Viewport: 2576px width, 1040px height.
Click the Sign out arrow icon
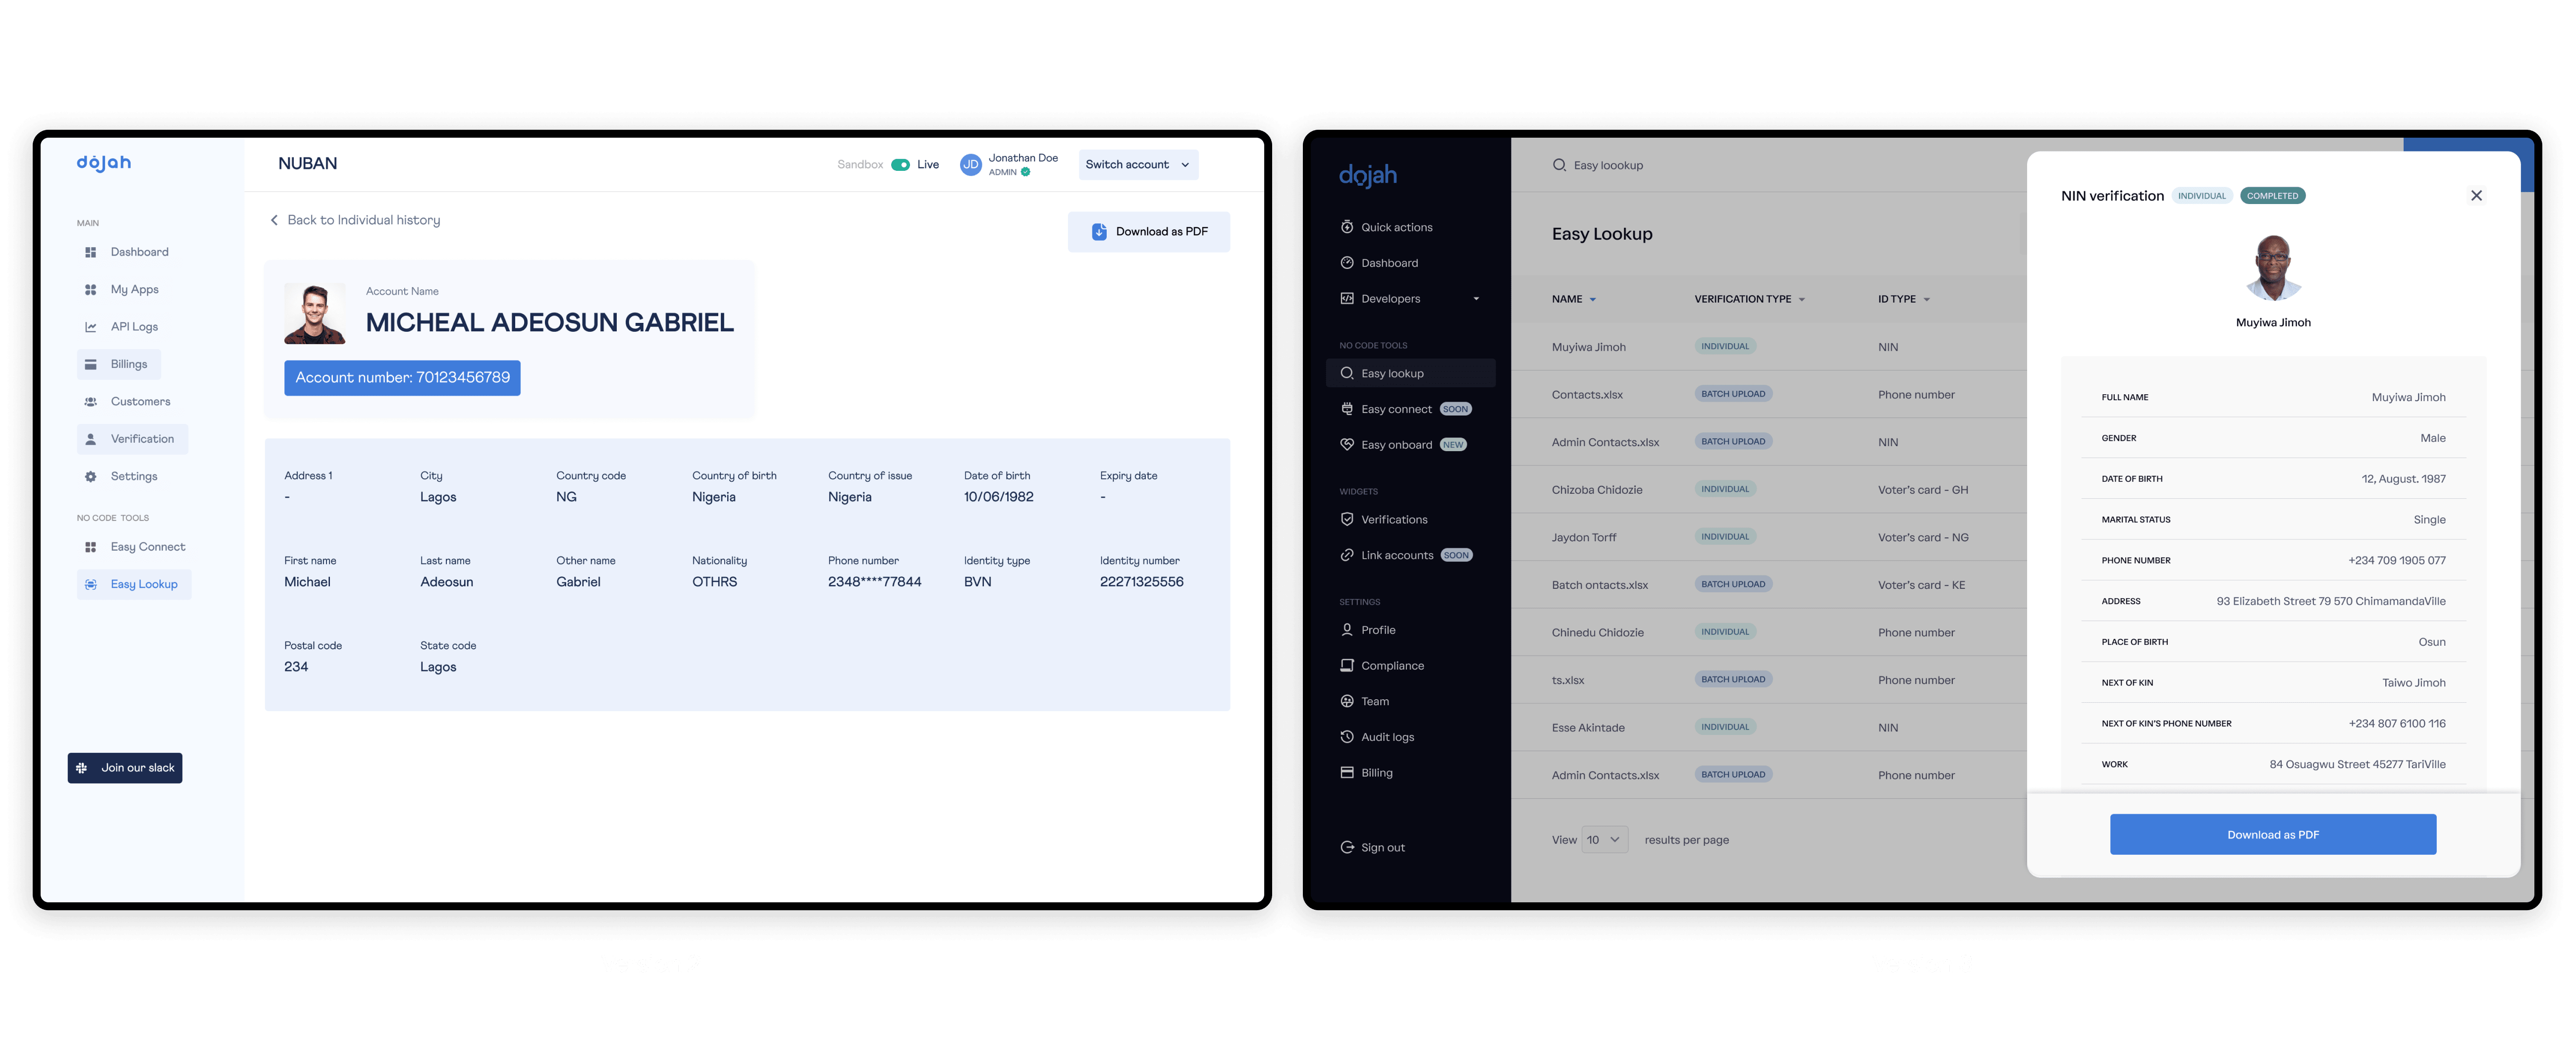pyautogui.click(x=1347, y=847)
